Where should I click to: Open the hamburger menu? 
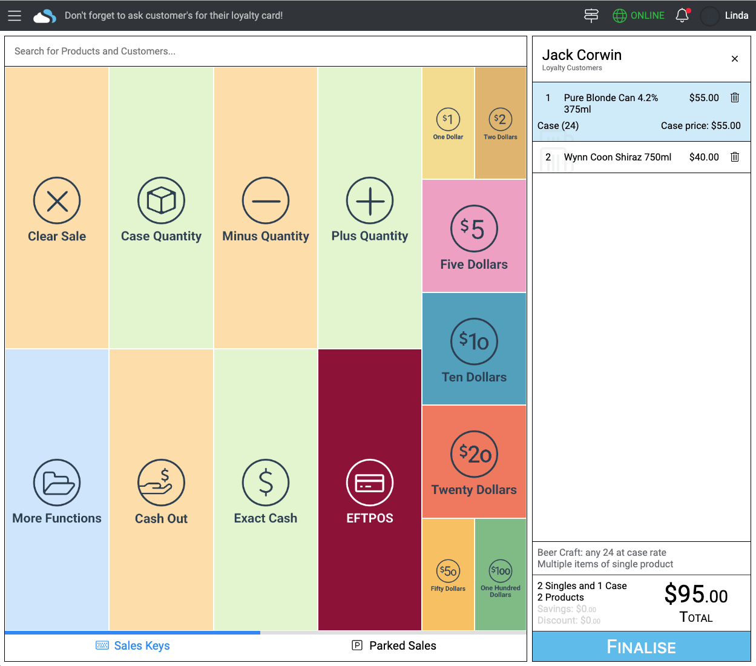[15, 16]
